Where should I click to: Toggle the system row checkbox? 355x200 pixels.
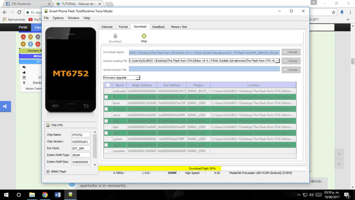click(106, 139)
